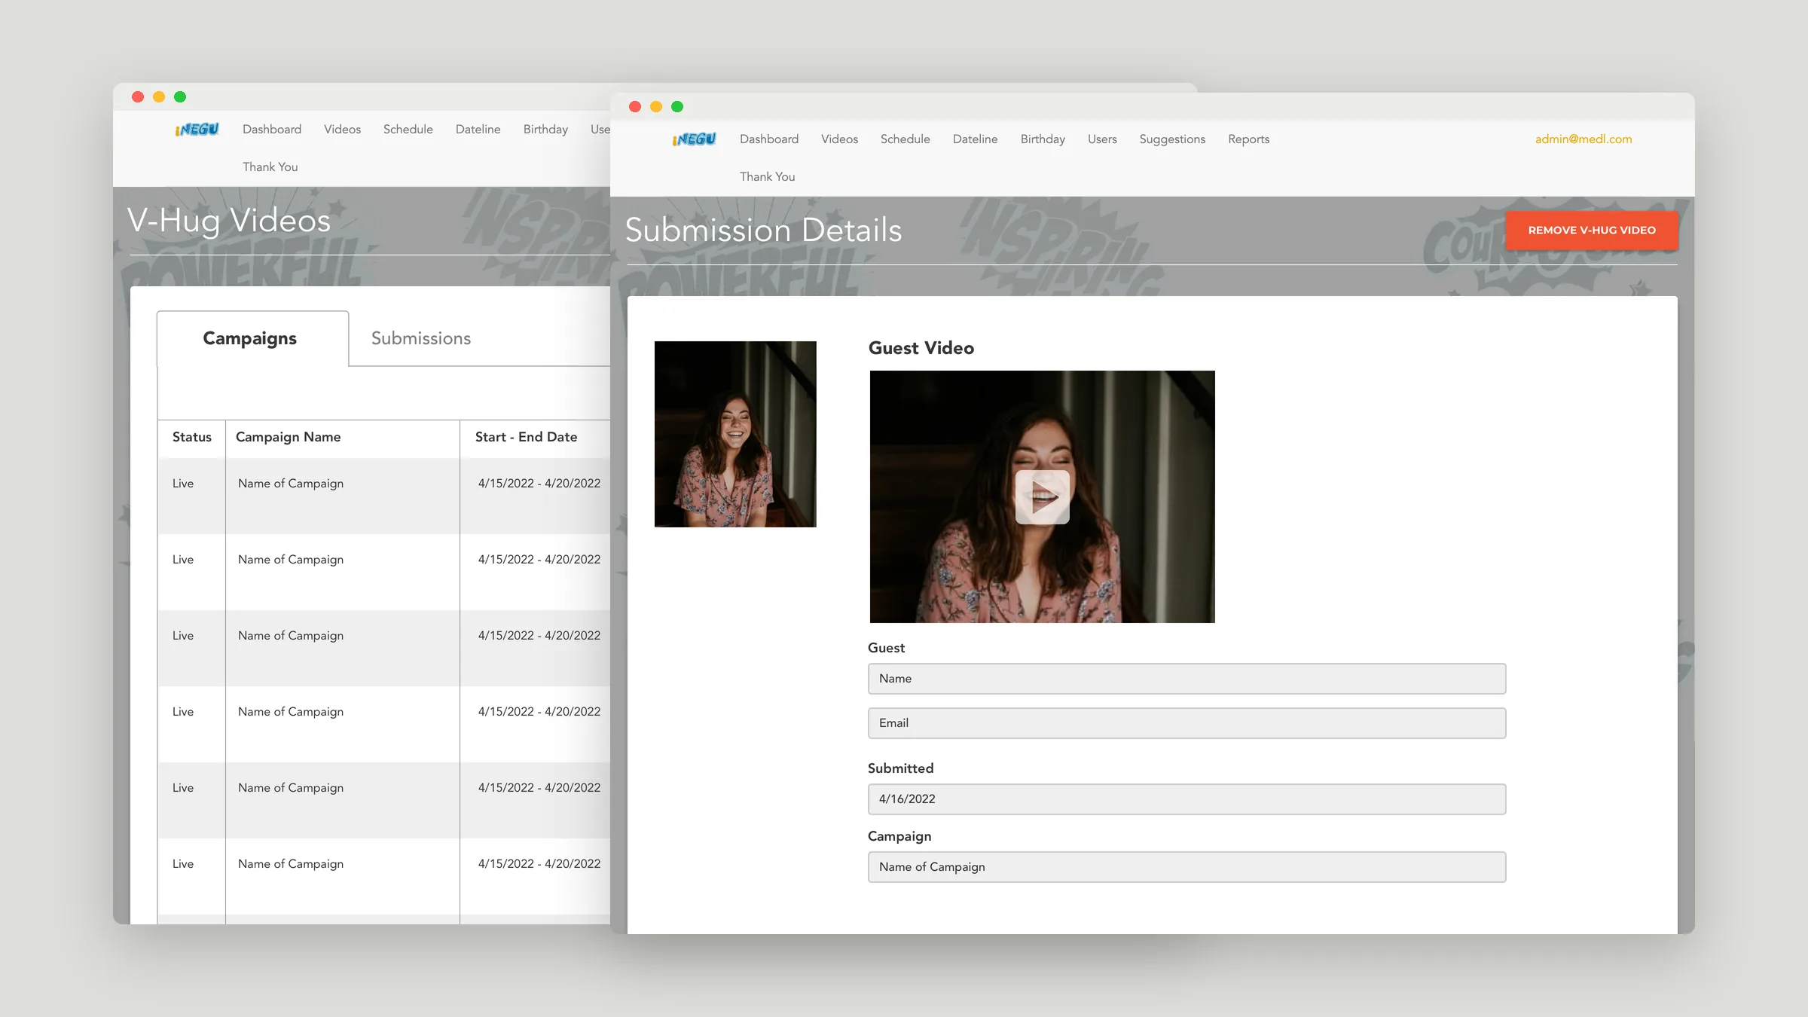Click NEGU logo in V-Hug Videos window
The width and height of the screenshot is (1808, 1017).
pos(197,130)
